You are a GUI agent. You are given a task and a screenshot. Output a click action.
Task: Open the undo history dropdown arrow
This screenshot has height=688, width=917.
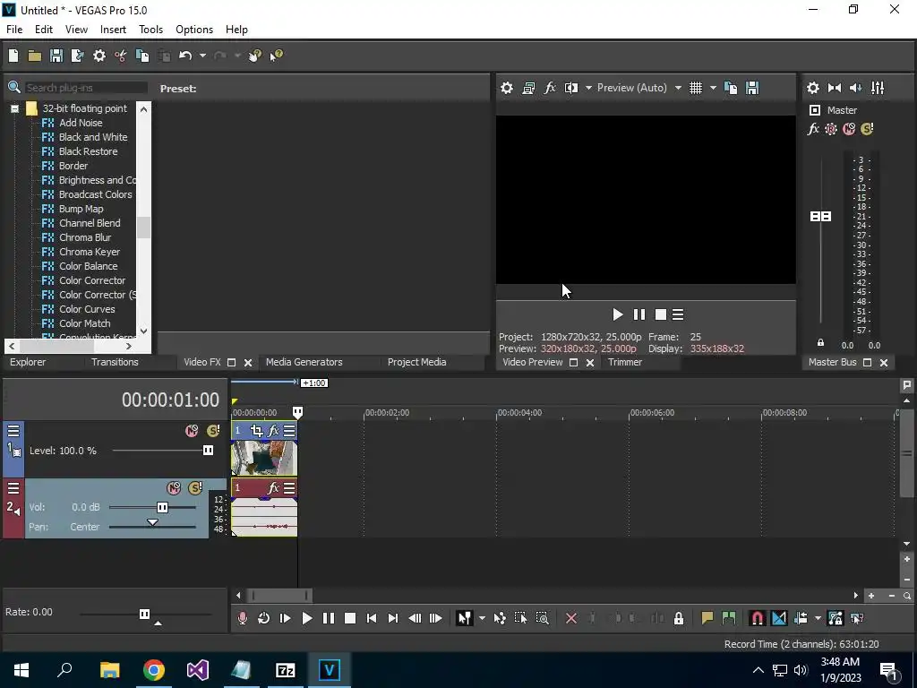point(202,56)
